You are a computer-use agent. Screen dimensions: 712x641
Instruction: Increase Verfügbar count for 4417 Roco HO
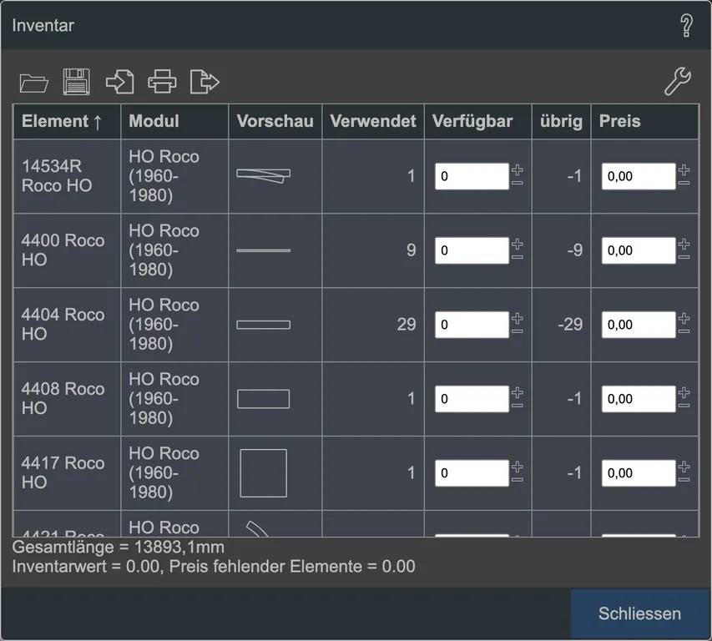pos(518,467)
